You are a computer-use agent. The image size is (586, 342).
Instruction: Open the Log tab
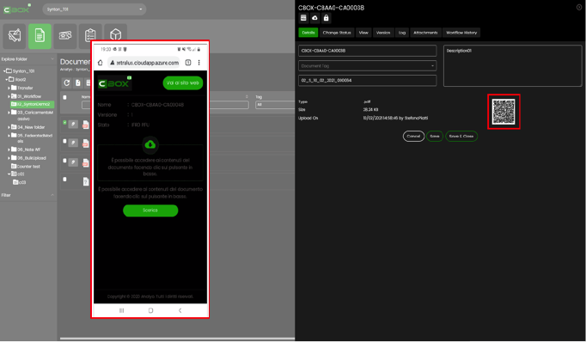pos(402,33)
